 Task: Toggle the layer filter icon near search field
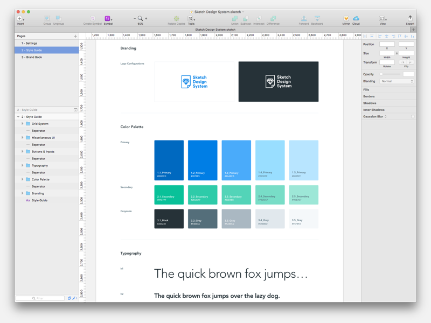click(x=70, y=297)
